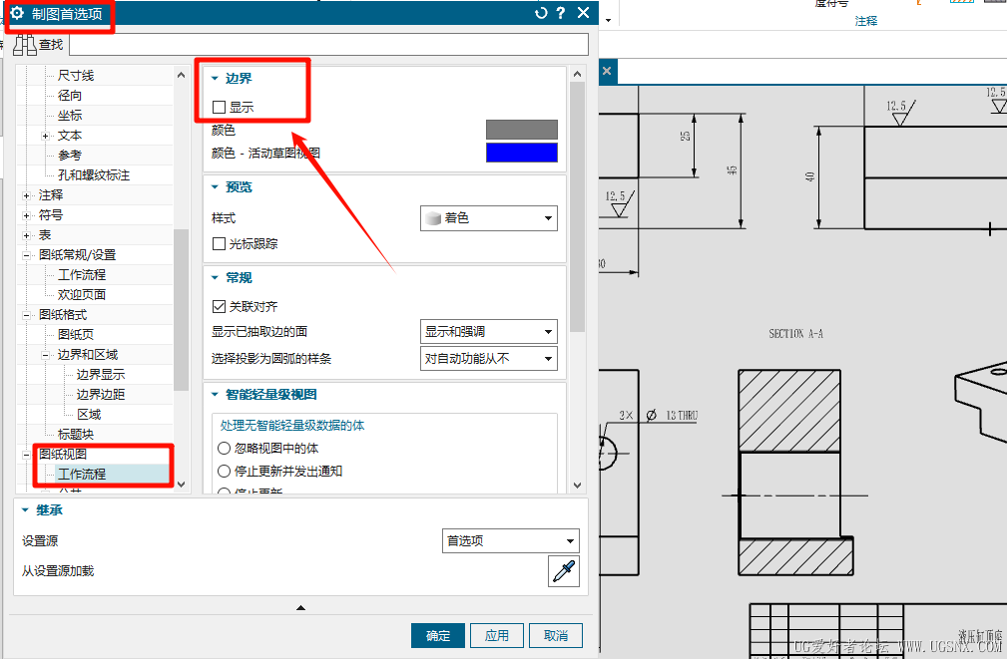Click the gear icon in dialog title
Image resolution: width=1007 pixels, height=659 pixels.
[17, 13]
